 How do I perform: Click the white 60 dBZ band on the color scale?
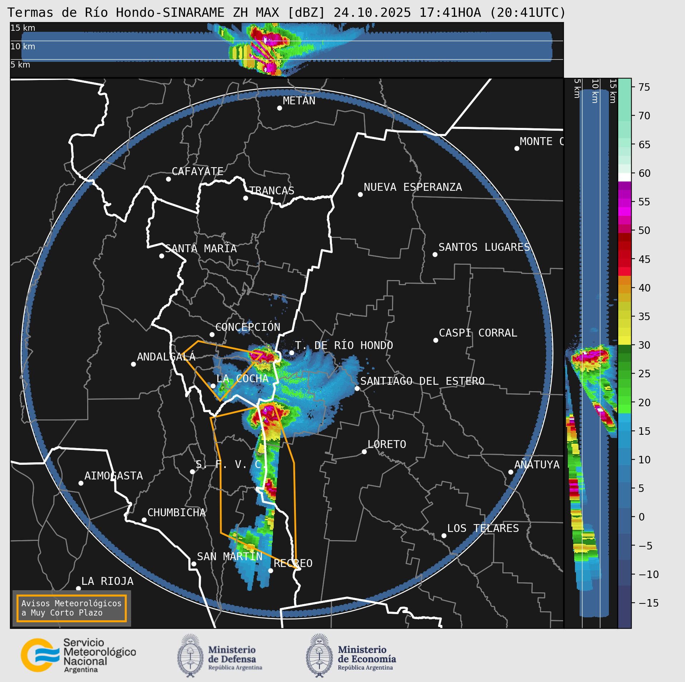625,177
